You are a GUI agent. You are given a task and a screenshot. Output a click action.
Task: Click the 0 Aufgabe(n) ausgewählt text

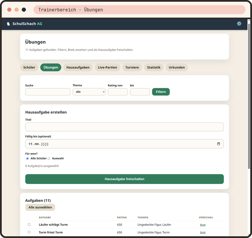pyautogui.click(x=42, y=166)
